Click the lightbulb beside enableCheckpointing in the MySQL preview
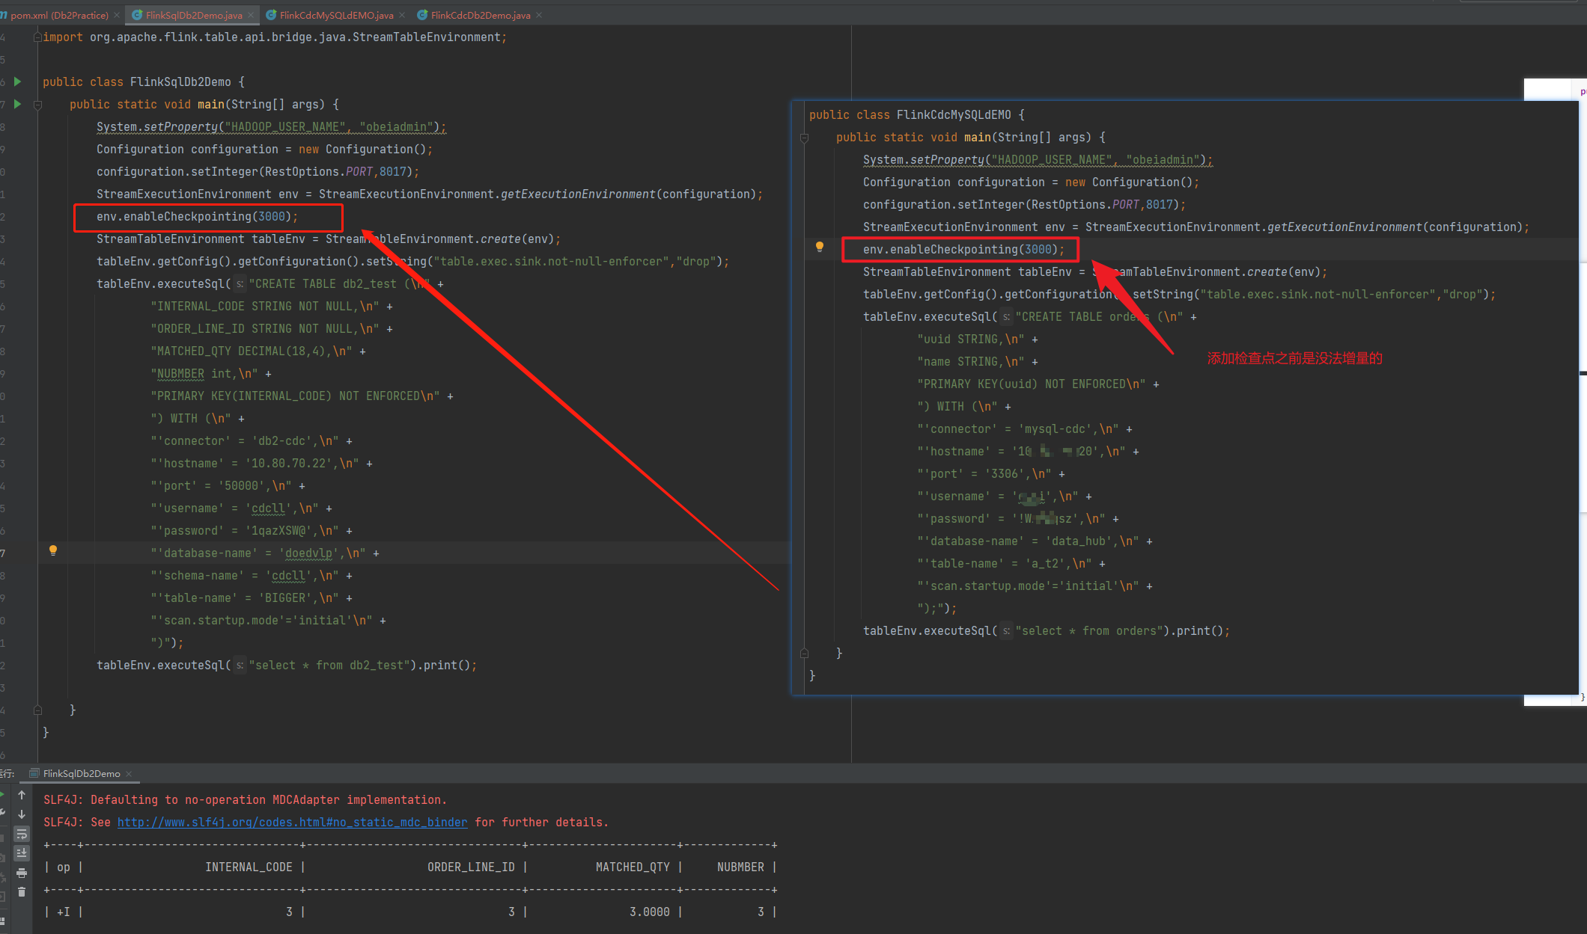Screen dimensions: 1587x934 [820, 247]
